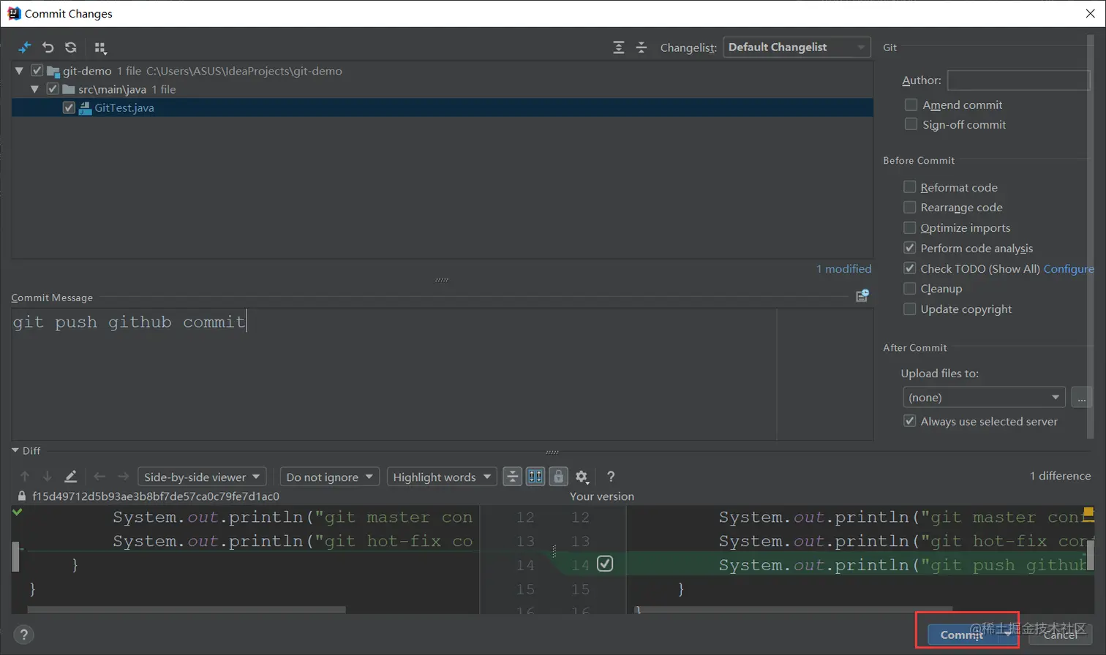This screenshot has height=655, width=1106.
Task: Click the yellow warning marker in diff stripe
Action: pyautogui.click(x=1088, y=512)
